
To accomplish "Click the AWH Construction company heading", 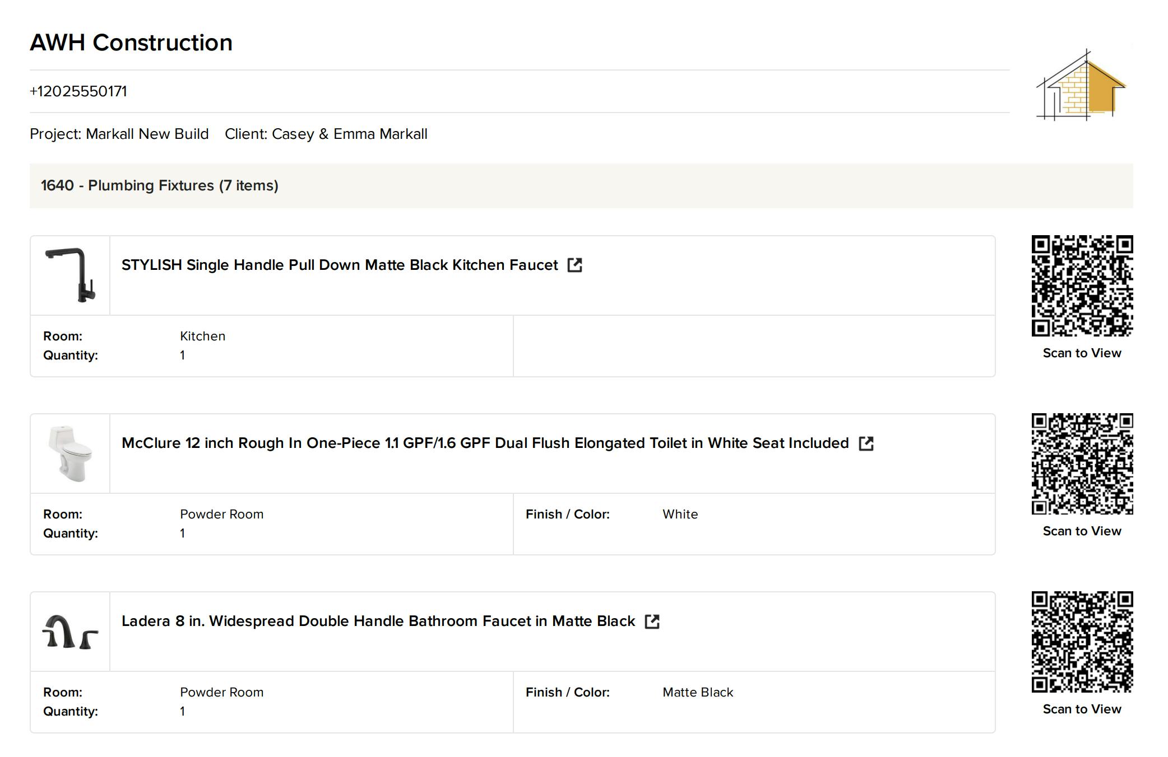I will [131, 43].
